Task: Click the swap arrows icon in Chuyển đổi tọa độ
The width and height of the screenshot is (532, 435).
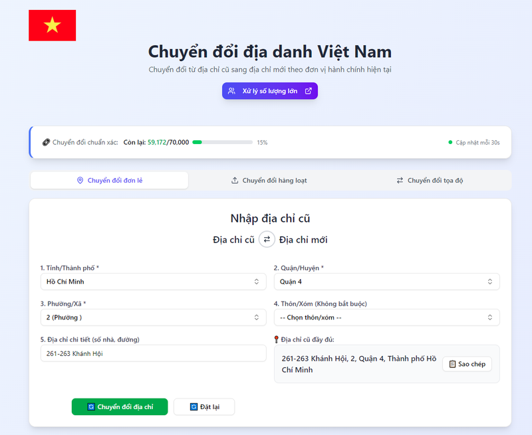Action: tap(400, 180)
